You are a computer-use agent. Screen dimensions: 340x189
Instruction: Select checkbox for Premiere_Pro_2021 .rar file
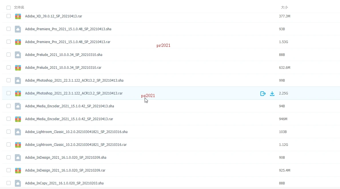(x=9, y=42)
